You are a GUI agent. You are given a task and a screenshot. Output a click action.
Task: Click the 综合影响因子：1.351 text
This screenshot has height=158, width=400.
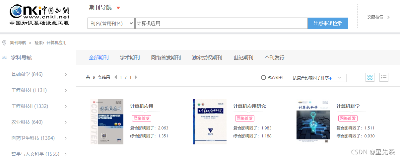[149, 136]
